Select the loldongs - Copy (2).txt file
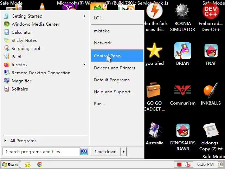This screenshot has width=225, height=169. point(211,130)
